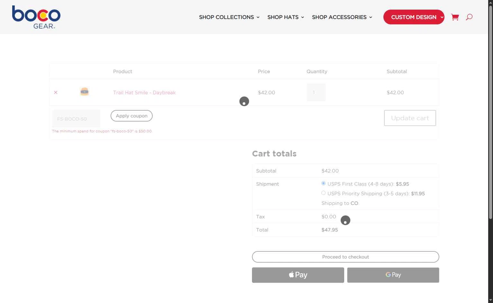493x303 pixels.
Task: Click the 'Shipping to CO.' text
Action: point(340,203)
